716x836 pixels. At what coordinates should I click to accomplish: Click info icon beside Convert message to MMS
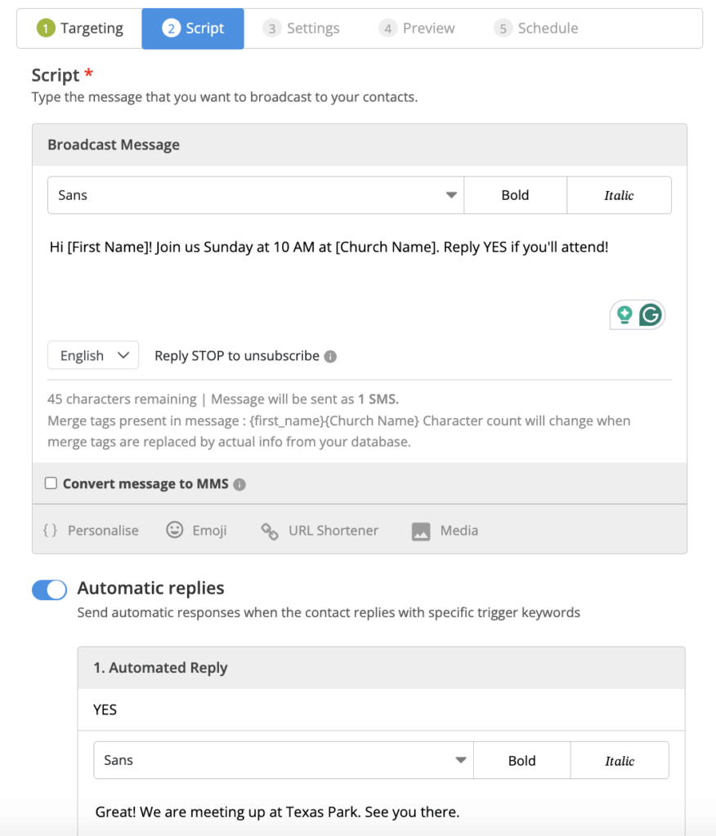[239, 484]
